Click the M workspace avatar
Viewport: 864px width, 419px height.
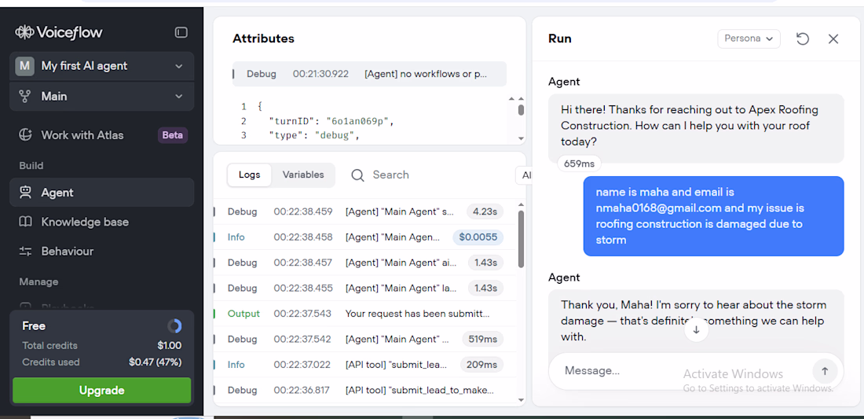coord(24,66)
